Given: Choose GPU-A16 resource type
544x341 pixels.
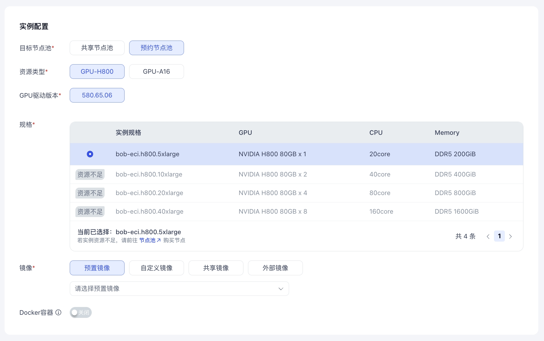Looking at the screenshot, I should [x=156, y=72].
